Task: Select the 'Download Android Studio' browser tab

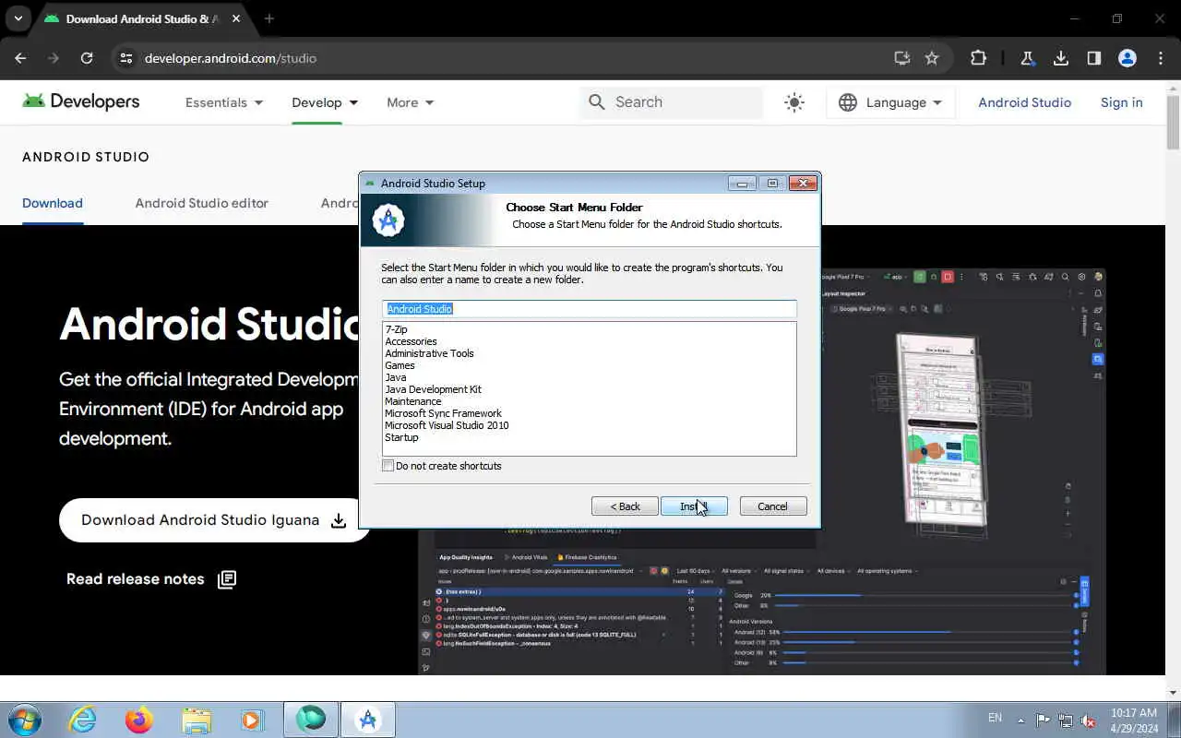Action: [x=142, y=18]
